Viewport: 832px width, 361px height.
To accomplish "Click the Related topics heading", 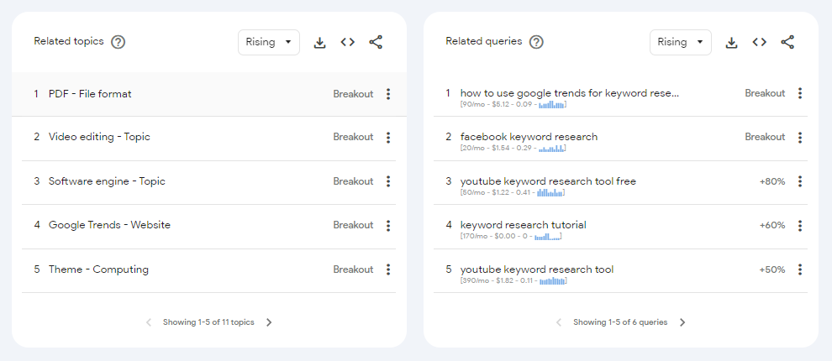I will point(69,41).
